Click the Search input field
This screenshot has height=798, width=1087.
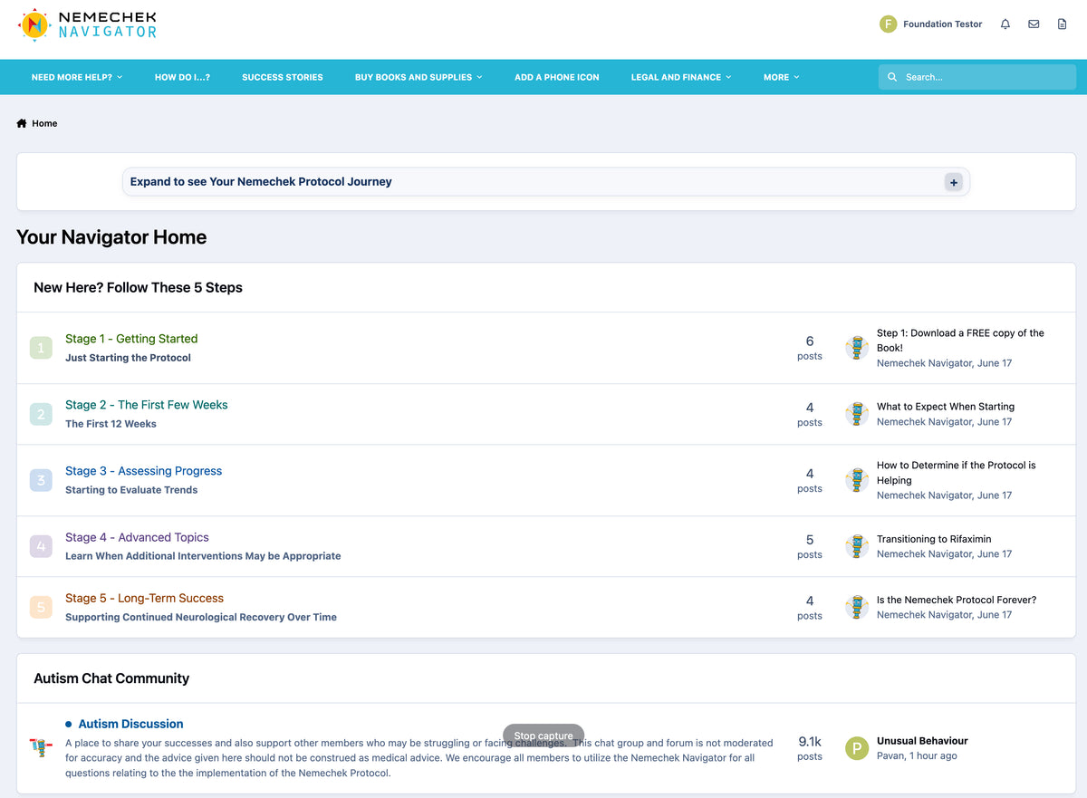tap(977, 77)
